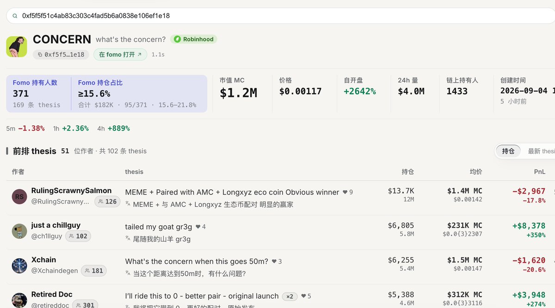Click the 24h 量 $4.0M value
Screen dimensions: 555x308
(x=411, y=91)
